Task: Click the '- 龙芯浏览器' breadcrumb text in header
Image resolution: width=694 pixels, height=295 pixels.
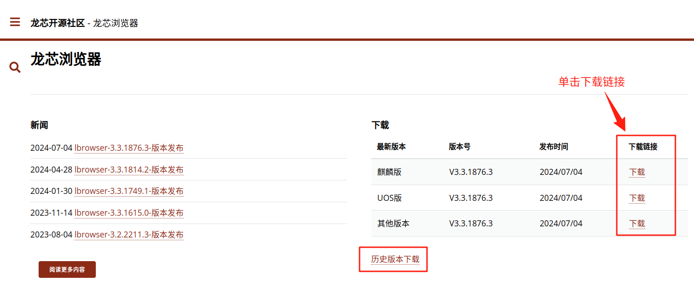Action: point(113,23)
